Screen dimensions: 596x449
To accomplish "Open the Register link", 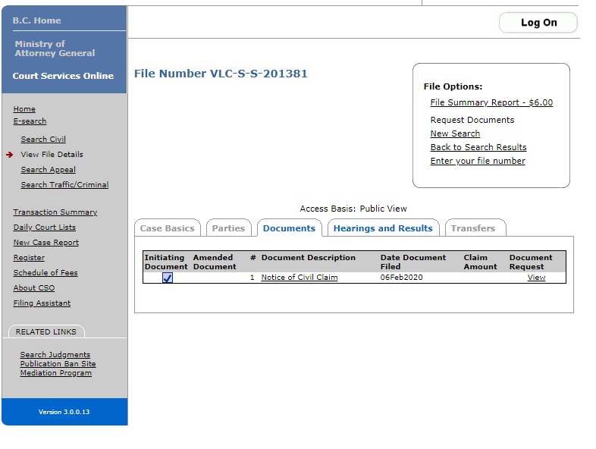I will click(x=29, y=258).
